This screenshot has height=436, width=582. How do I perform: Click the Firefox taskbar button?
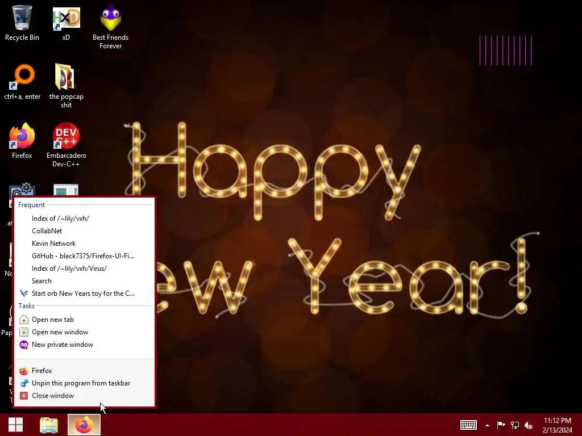pyautogui.click(x=84, y=425)
